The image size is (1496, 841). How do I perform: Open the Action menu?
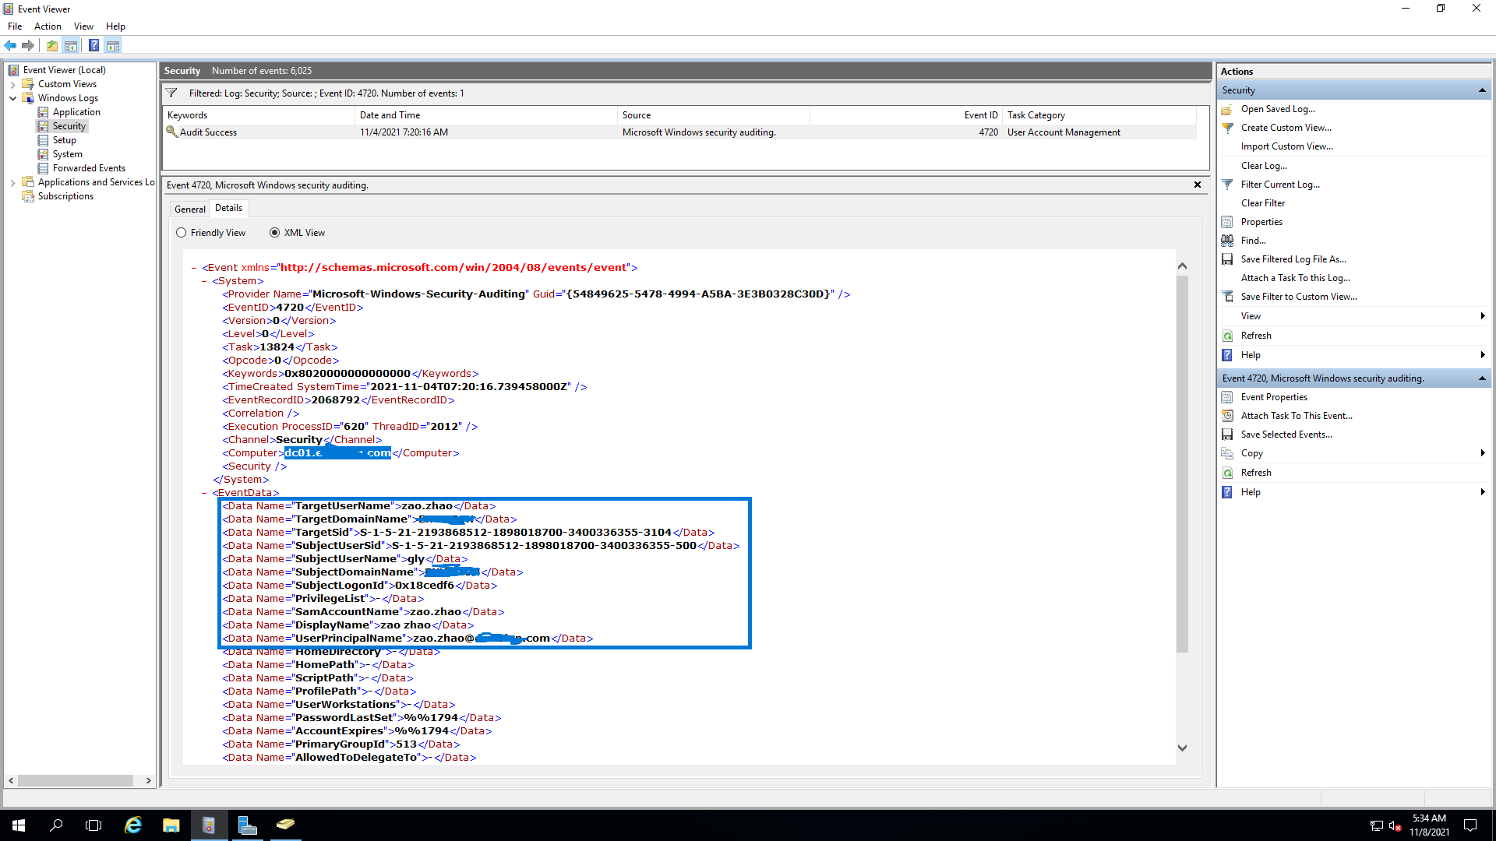click(x=48, y=26)
